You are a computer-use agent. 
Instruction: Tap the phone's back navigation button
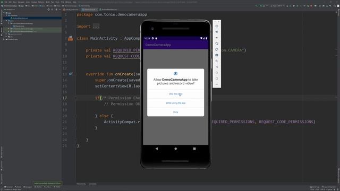[x=157, y=149]
